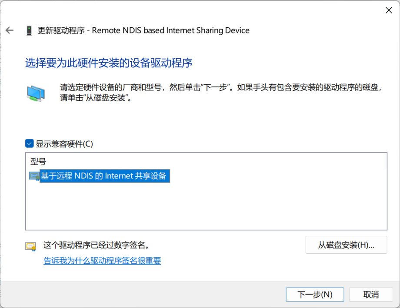
Task: Proceed with 下一步(N) button
Action: click(315, 295)
